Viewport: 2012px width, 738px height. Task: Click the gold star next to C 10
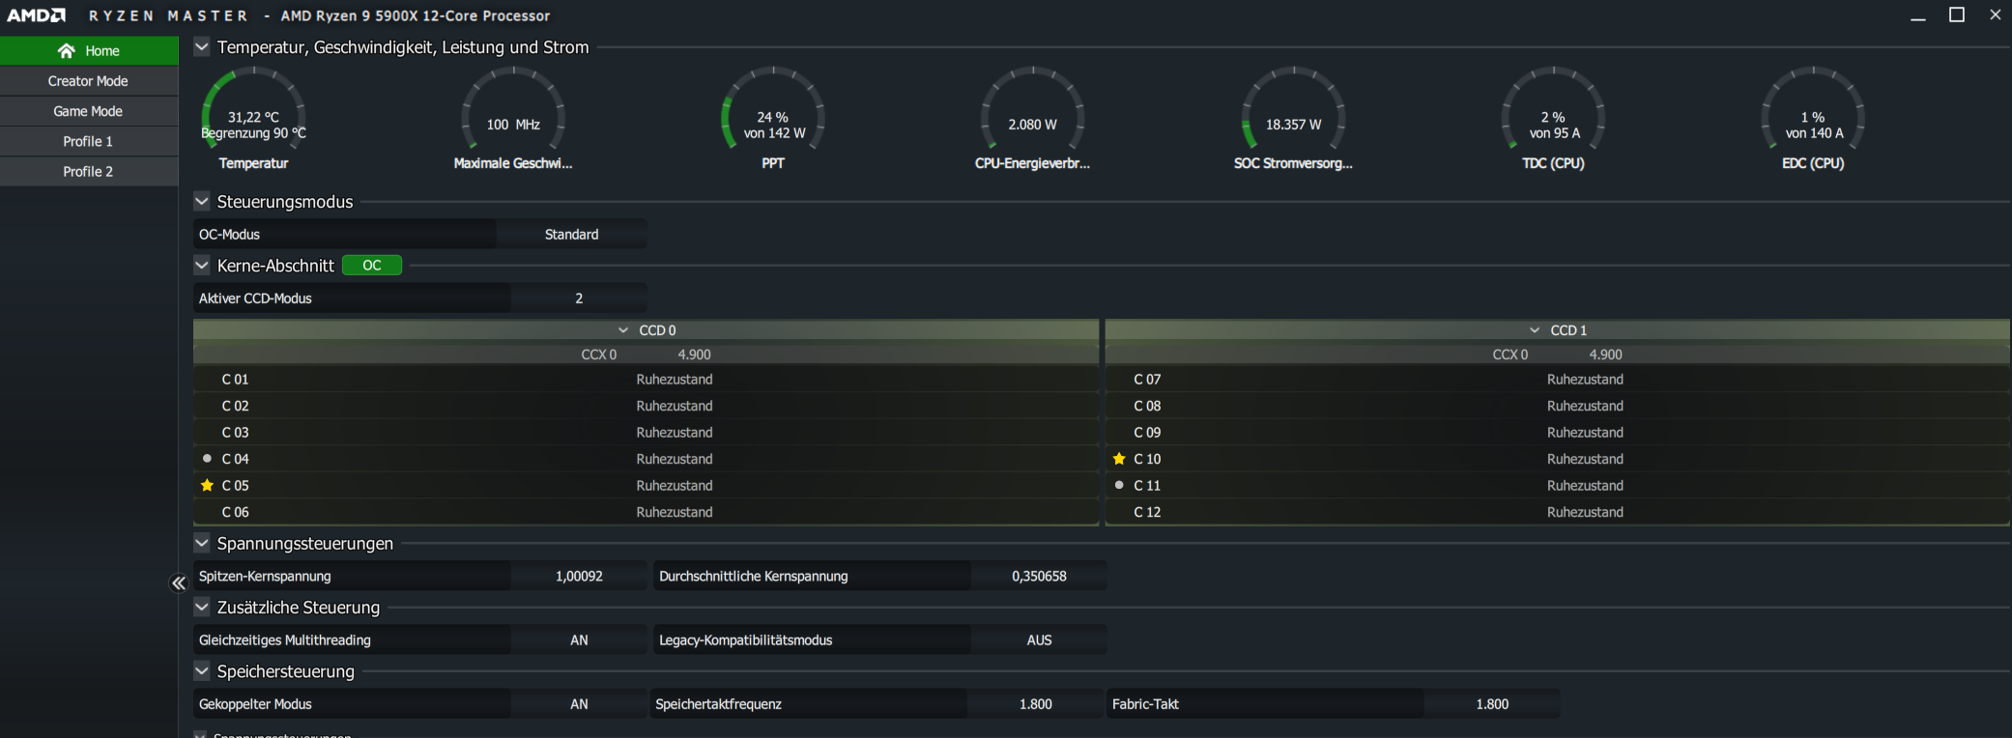pos(1119,459)
